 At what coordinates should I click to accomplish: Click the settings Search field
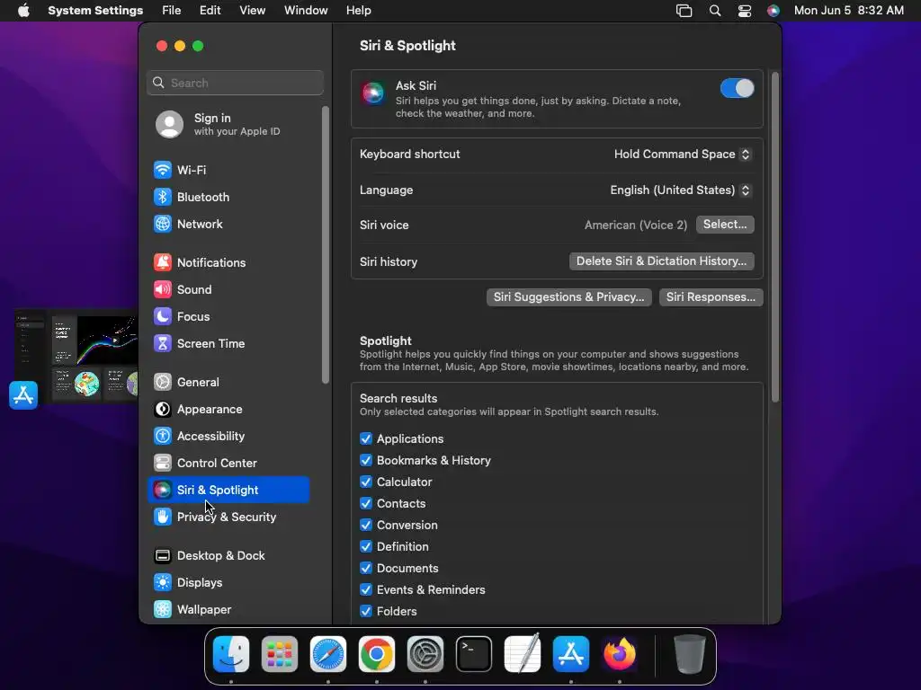(x=235, y=83)
